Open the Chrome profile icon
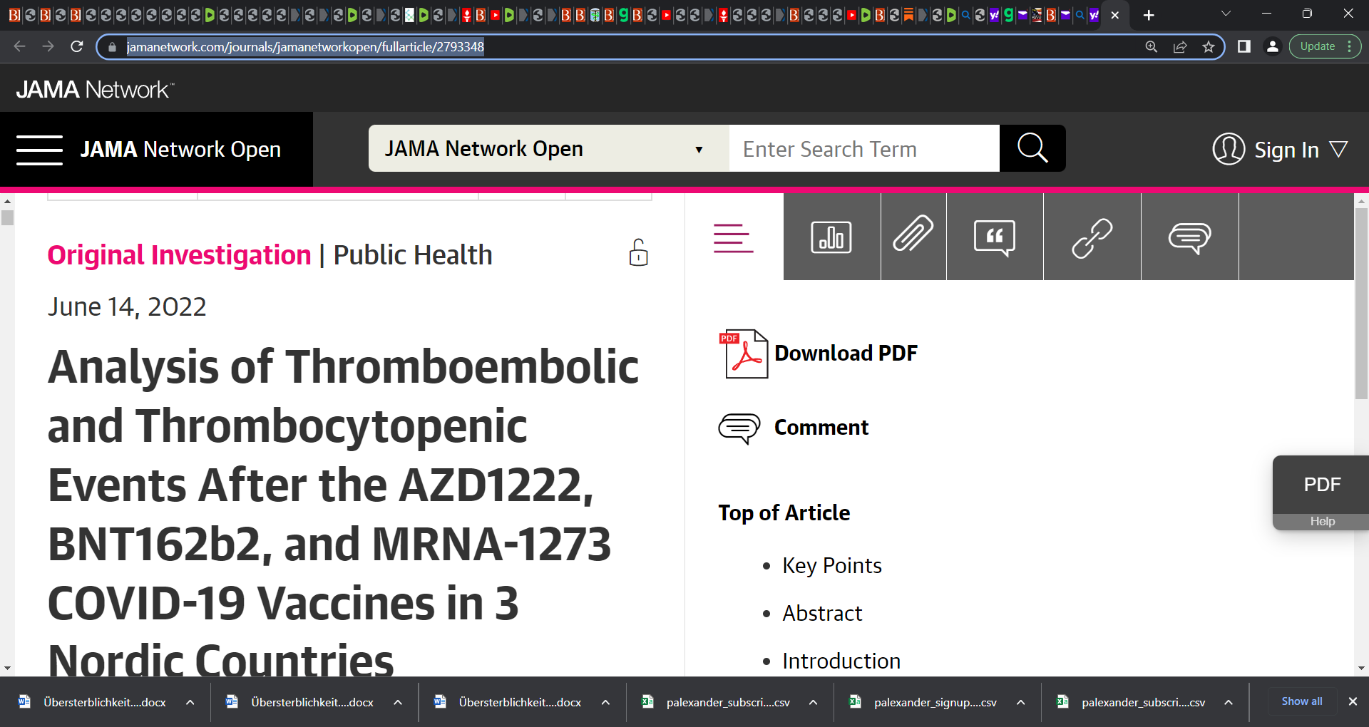The width and height of the screenshot is (1369, 727). pos(1272,46)
